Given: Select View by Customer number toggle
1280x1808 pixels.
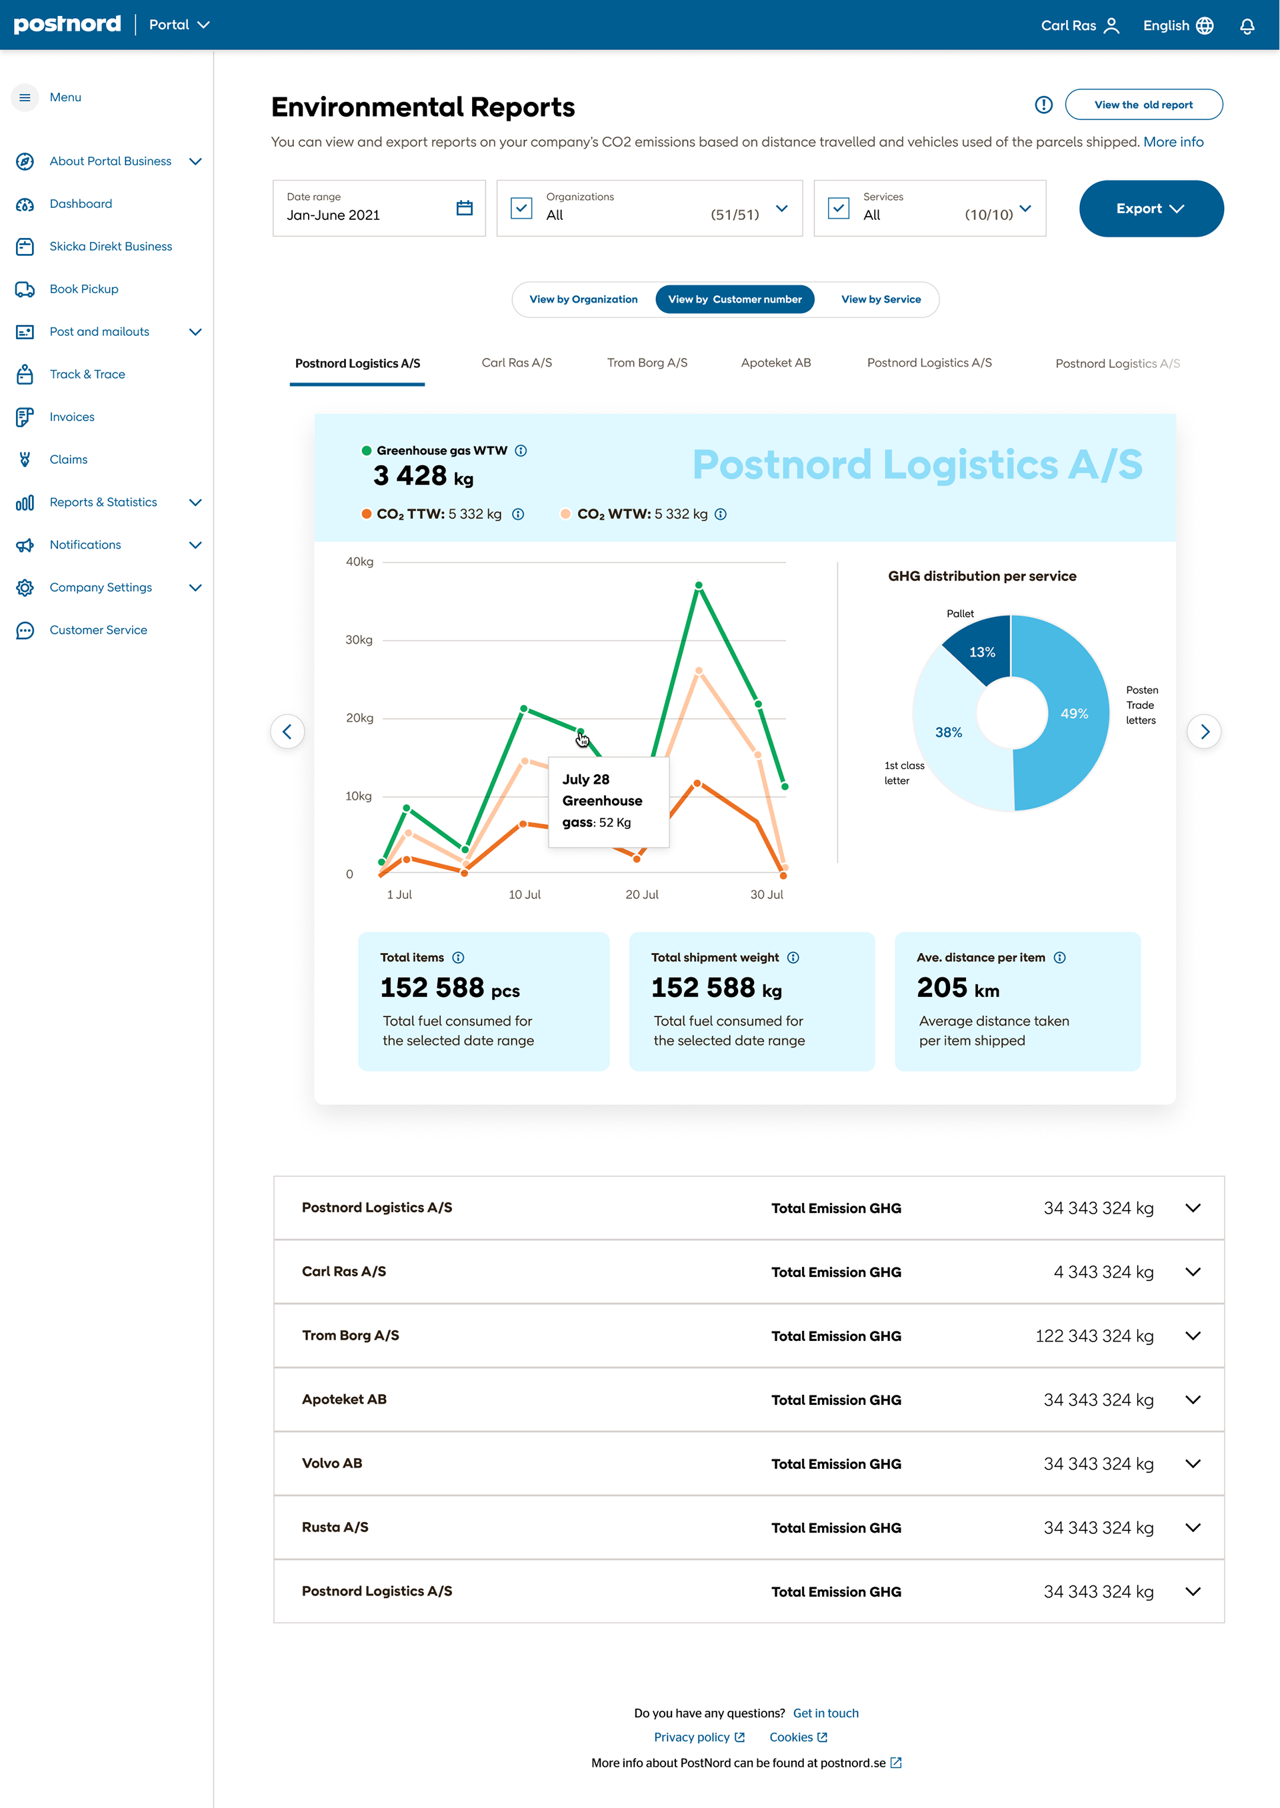Looking at the screenshot, I should pyautogui.click(x=735, y=299).
